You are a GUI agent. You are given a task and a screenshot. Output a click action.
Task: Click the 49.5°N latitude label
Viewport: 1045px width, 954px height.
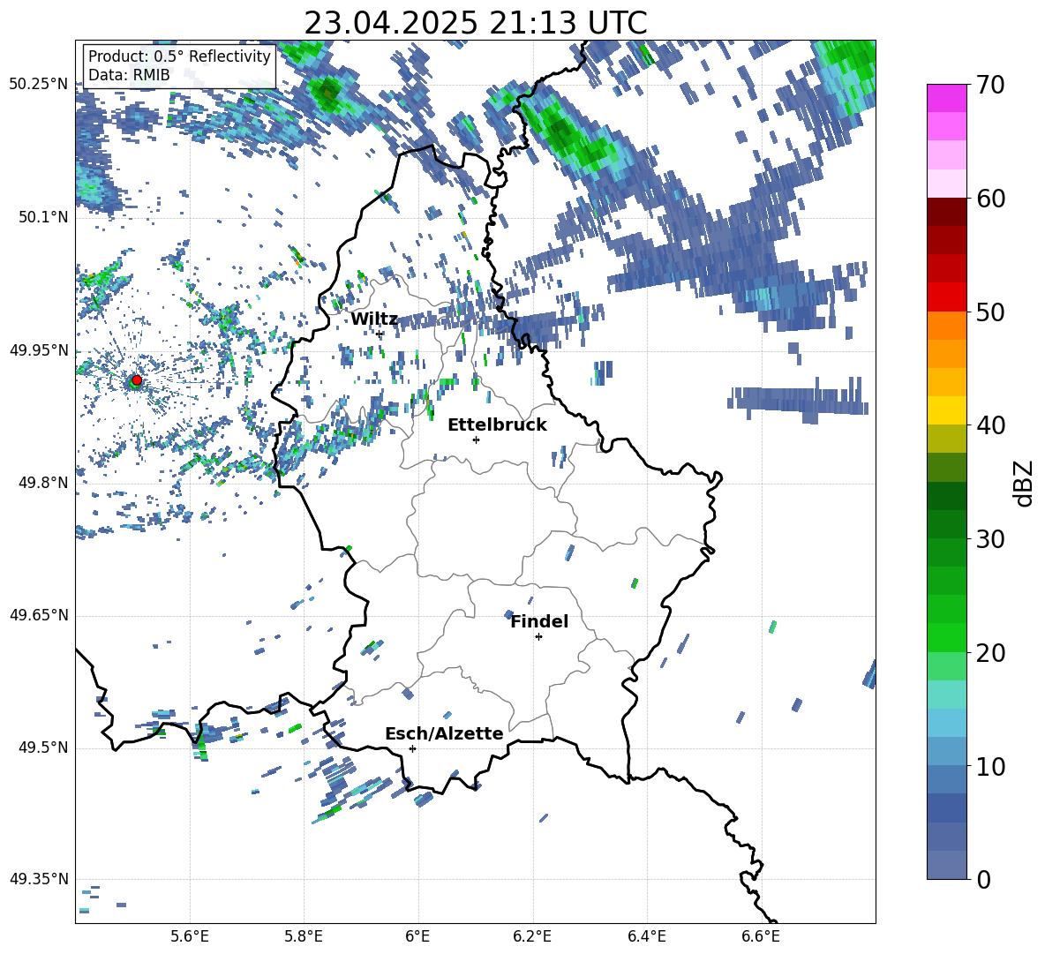pyautogui.click(x=42, y=747)
